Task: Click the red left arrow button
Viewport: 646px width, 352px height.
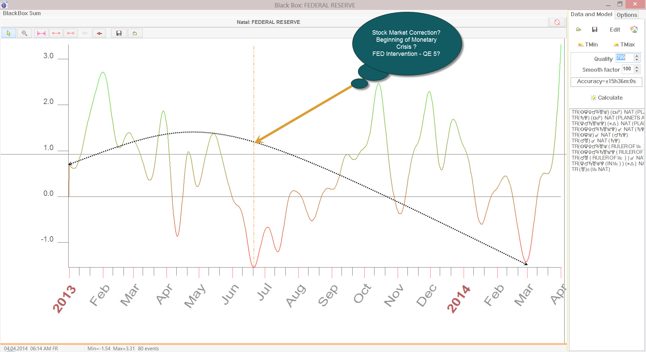Action: point(99,33)
